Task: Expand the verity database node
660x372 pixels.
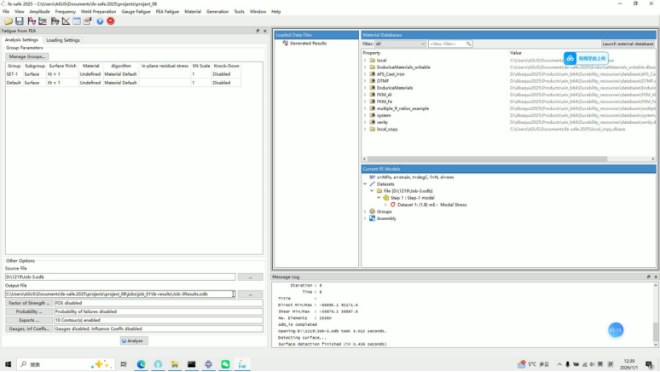Action: (x=365, y=122)
